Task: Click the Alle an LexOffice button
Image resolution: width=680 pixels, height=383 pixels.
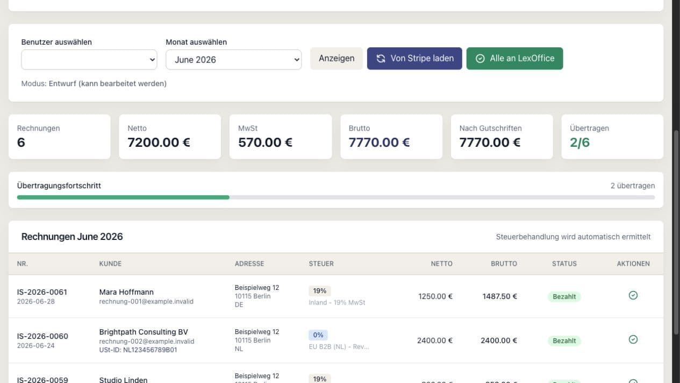Action: 514,58
